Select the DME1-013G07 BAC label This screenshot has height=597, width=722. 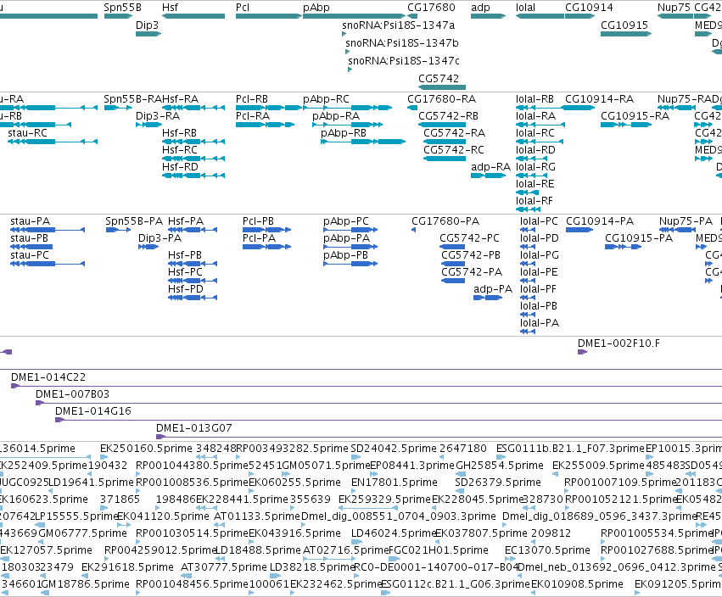pos(193,428)
